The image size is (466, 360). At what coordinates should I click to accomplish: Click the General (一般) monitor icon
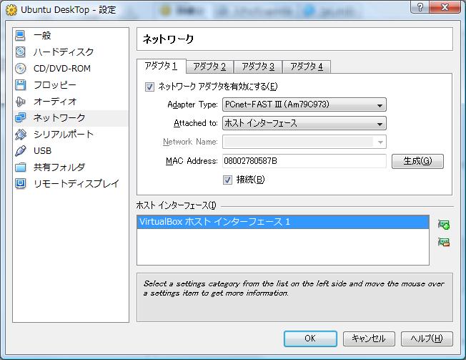20,35
